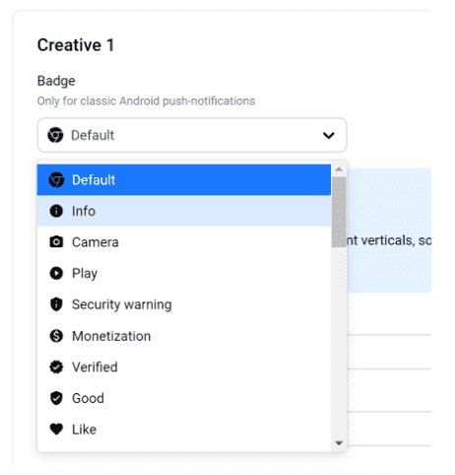The width and height of the screenshot is (455, 475).
Task: Click the Monetization dollar icon
Action: coord(56,336)
